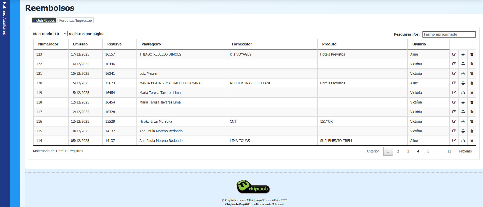The width and height of the screenshot is (483, 207).
Task: Print record 116 for Hiroko Muraoka
Action: tap(463, 121)
